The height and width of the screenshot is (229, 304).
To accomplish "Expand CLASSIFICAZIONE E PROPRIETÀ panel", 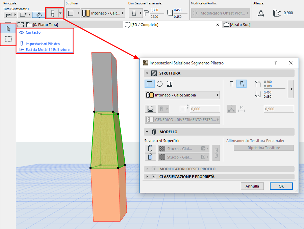I will click(x=147, y=177).
